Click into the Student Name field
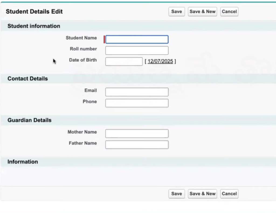The height and width of the screenshot is (213, 276). coord(137,39)
